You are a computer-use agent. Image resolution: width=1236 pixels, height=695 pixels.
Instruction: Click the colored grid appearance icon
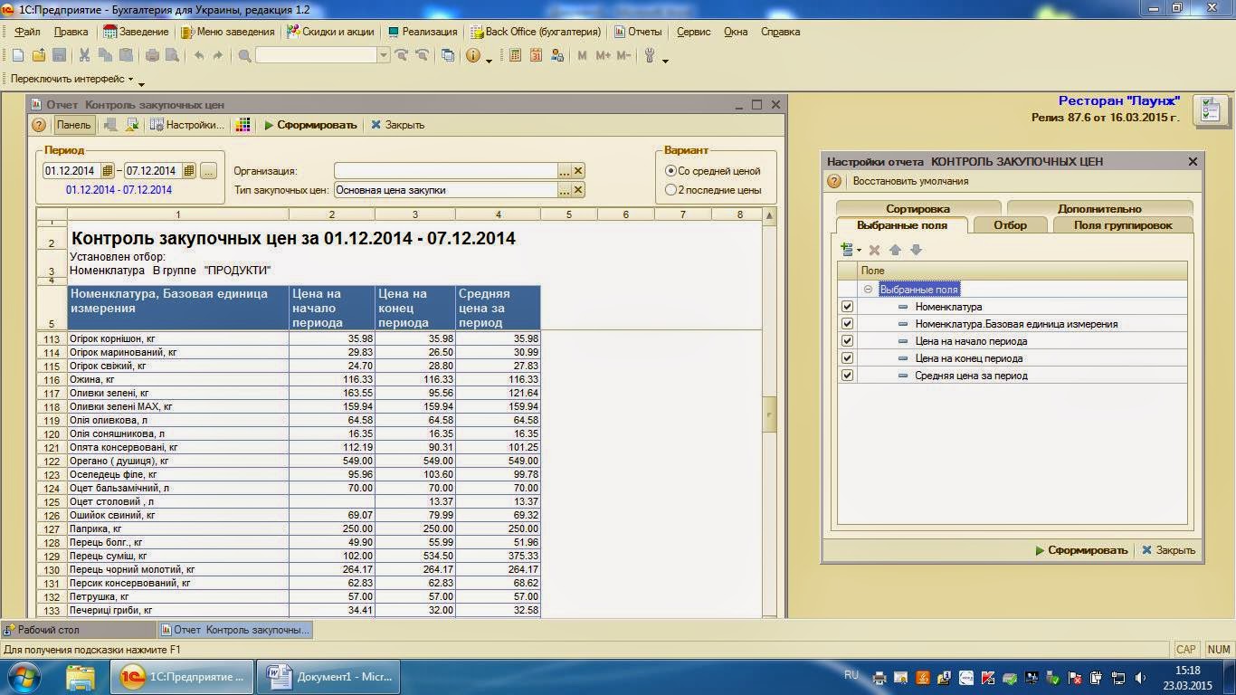coord(242,125)
